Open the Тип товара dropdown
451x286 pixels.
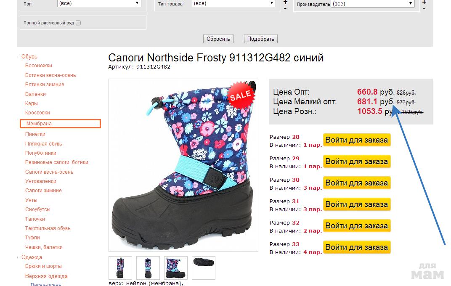click(233, 3)
